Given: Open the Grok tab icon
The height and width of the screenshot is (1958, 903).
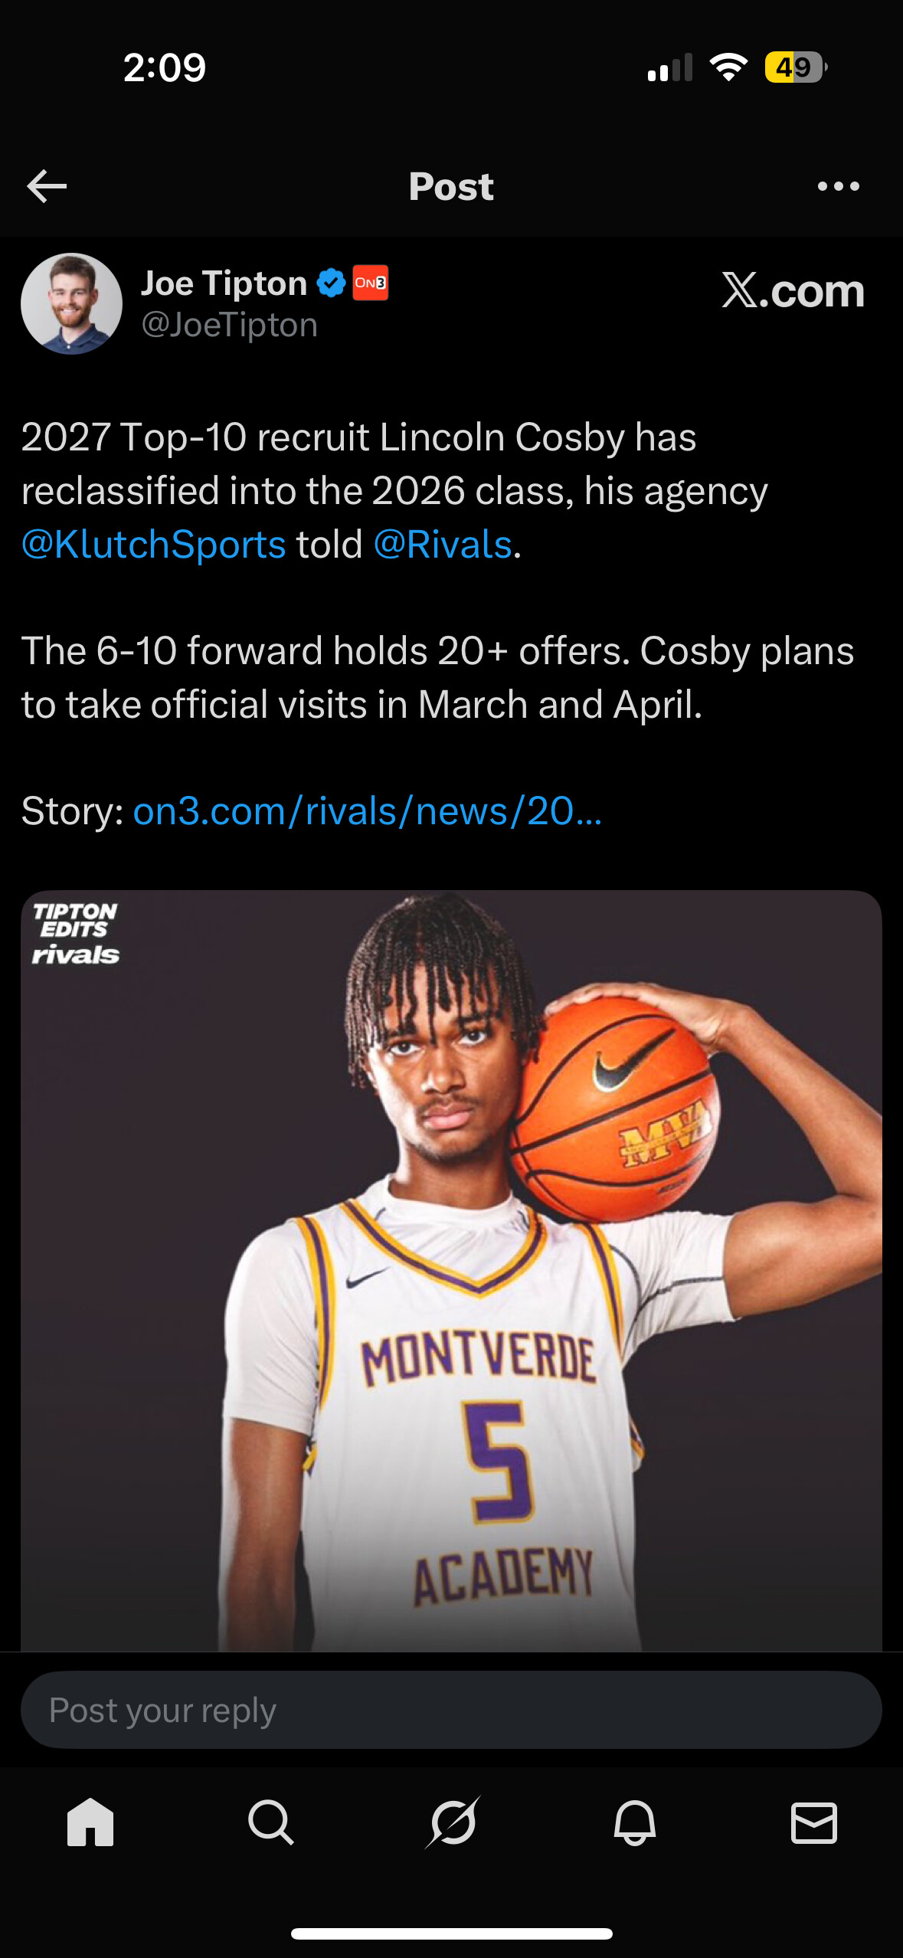Looking at the screenshot, I should click(x=453, y=1822).
